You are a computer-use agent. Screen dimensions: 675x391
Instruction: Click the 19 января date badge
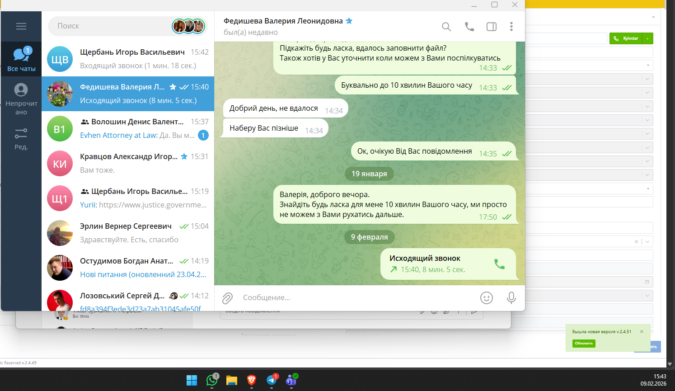click(x=369, y=174)
